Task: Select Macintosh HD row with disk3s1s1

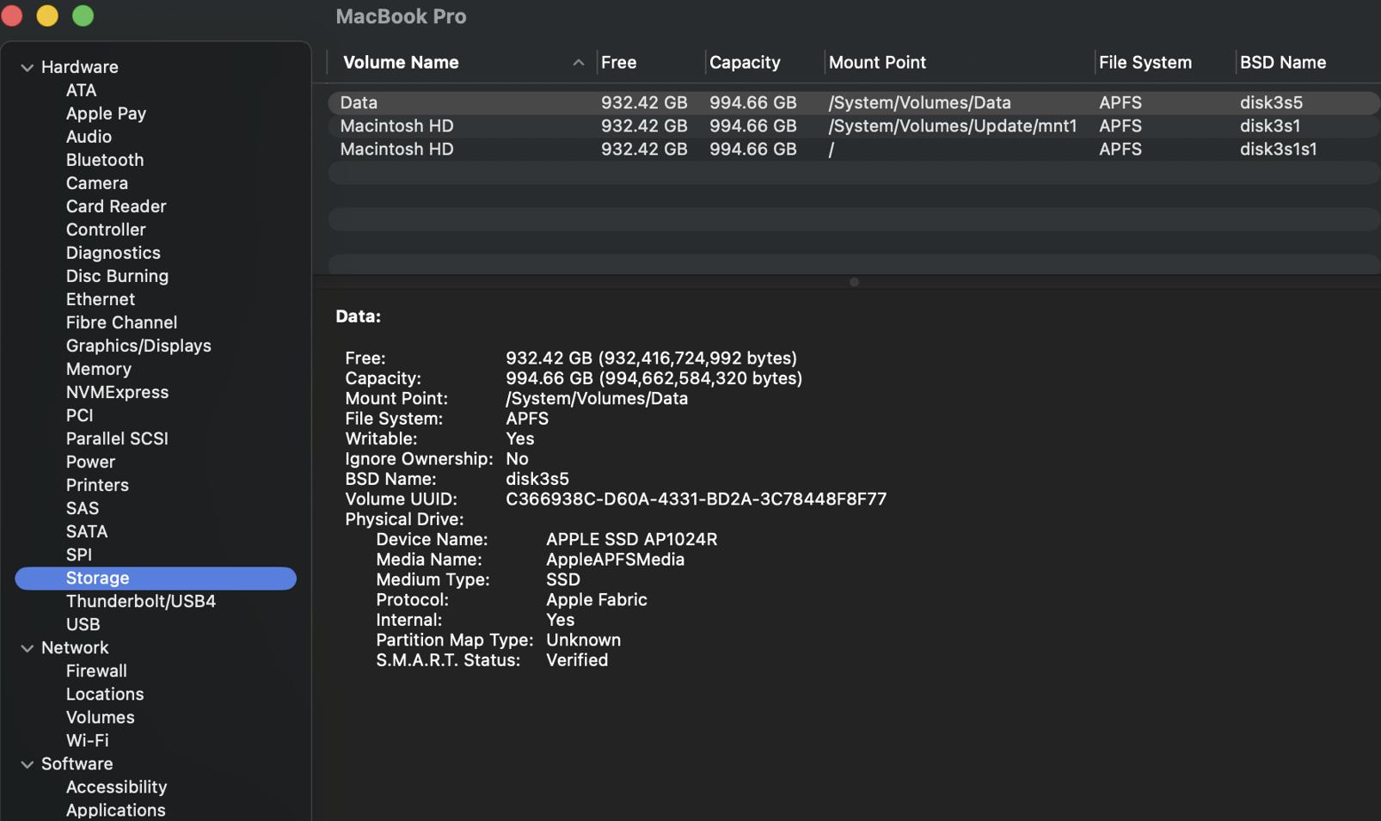Action: [x=854, y=149]
